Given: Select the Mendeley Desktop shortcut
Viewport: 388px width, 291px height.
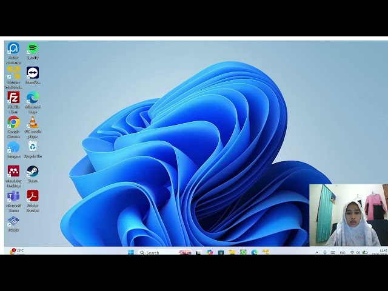Looking at the screenshot, I should [13, 176].
